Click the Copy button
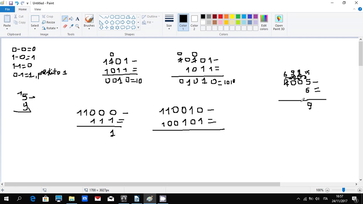This screenshot has width=363, height=204. [20, 22]
